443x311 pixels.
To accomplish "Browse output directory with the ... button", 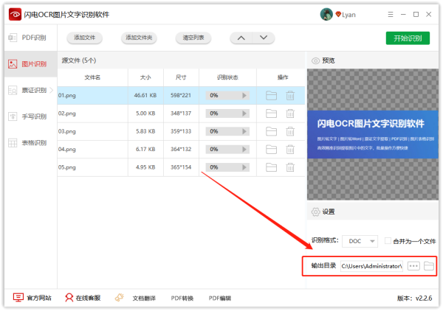I will pyautogui.click(x=413, y=265).
